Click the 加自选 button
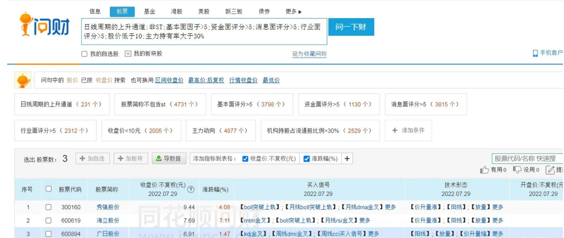This screenshot has height=238, width=564. 92,159
